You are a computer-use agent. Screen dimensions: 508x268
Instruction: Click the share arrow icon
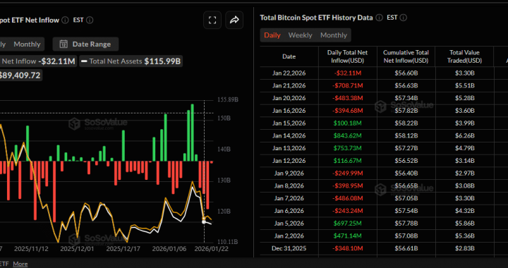pyautogui.click(x=234, y=20)
